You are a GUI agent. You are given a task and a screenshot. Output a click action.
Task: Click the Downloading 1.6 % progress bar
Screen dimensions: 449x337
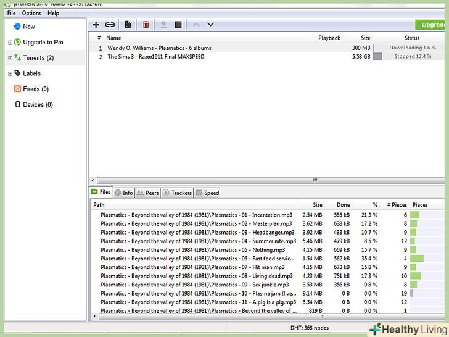pos(409,48)
